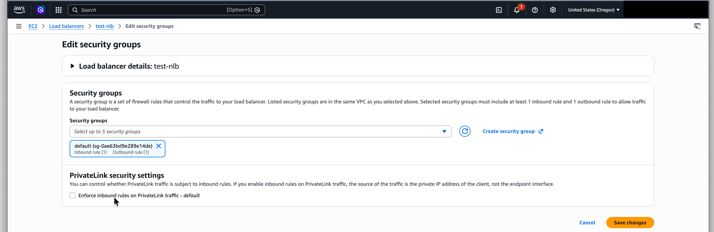Click the Outbound rule (1) text

point(131,152)
